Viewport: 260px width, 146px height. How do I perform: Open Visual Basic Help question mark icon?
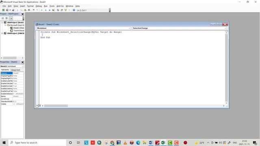coord(74,10)
